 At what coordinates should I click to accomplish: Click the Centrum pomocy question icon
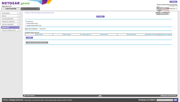pos(24,96)
